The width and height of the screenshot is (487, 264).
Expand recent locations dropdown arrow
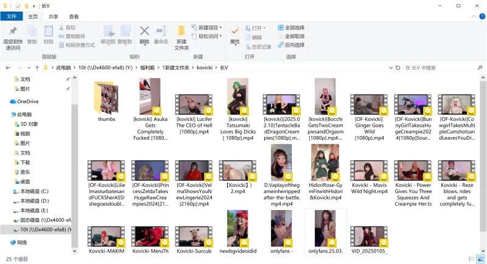29,68
